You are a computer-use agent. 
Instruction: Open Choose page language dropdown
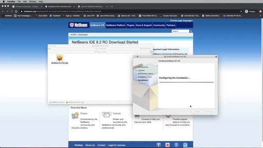tap(181, 21)
